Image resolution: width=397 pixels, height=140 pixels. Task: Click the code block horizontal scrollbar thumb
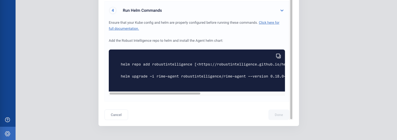click(155, 93)
